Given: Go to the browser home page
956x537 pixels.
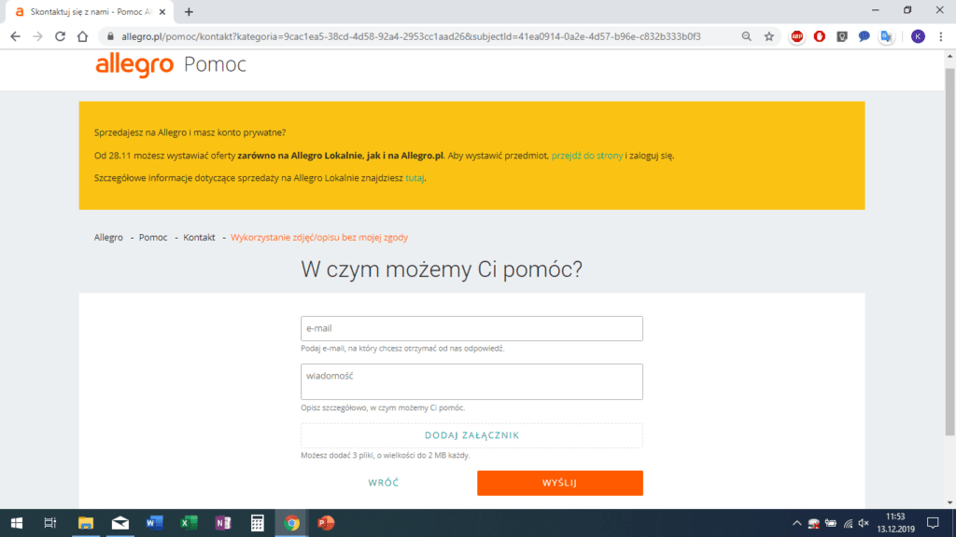Looking at the screenshot, I should pyautogui.click(x=82, y=36).
